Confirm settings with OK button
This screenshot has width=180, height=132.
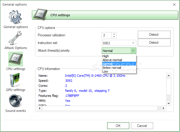click(x=118, y=126)
